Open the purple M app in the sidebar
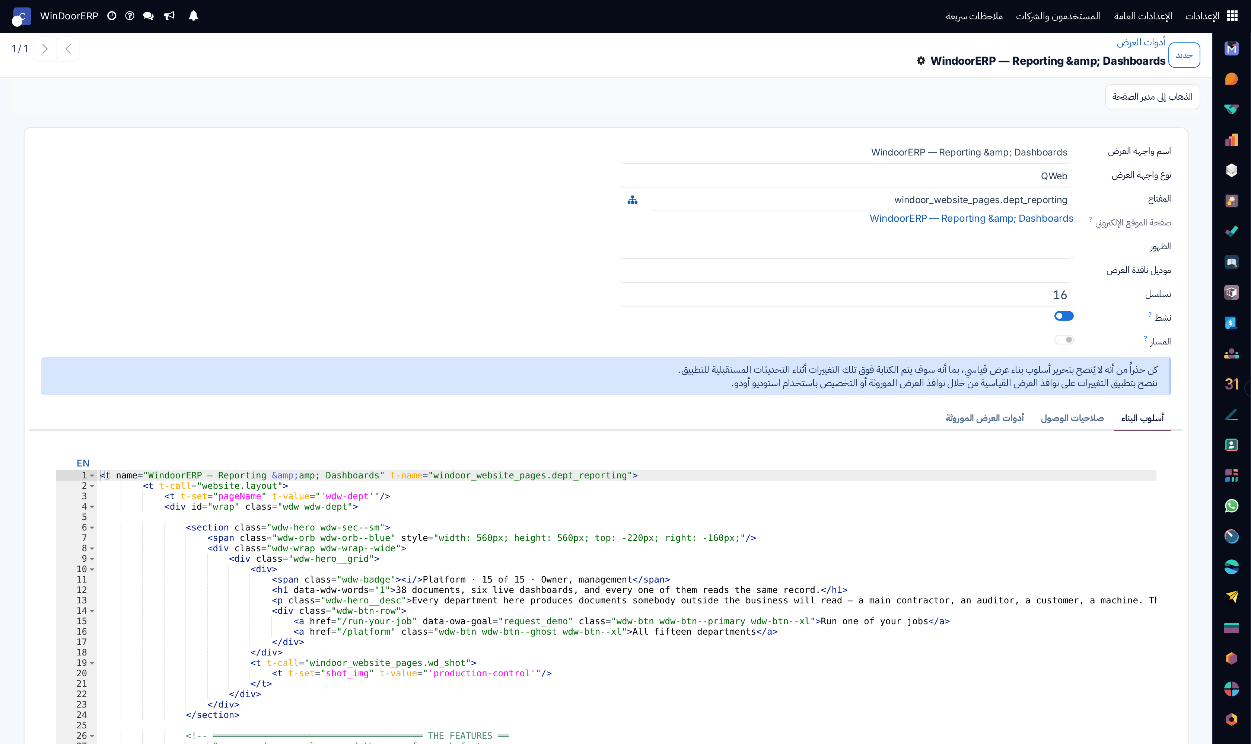Viewport: 1251px width, 744px height. click(x=1231, y=49)
